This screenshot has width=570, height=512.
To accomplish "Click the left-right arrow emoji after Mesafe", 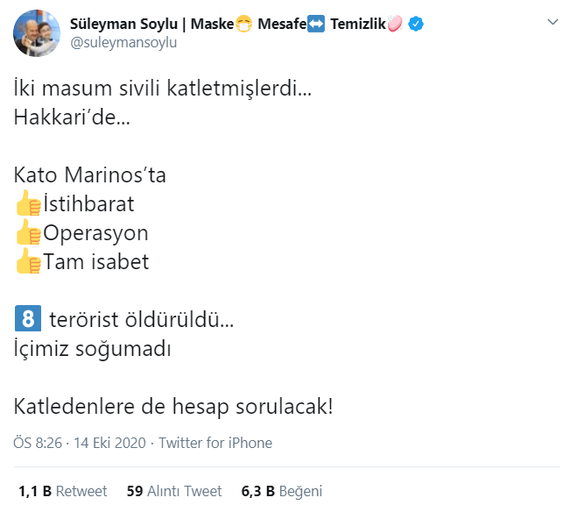I will pyautogui.click(x=316, y=24).
